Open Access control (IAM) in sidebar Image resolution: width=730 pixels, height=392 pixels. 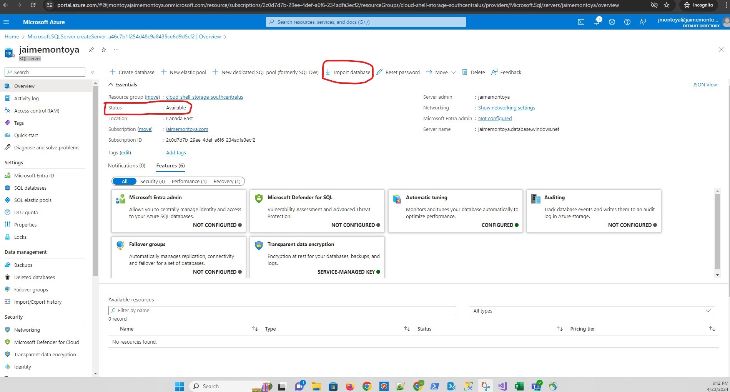37,111
